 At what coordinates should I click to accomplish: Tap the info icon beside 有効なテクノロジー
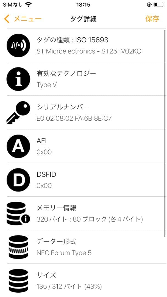(18, 79)
